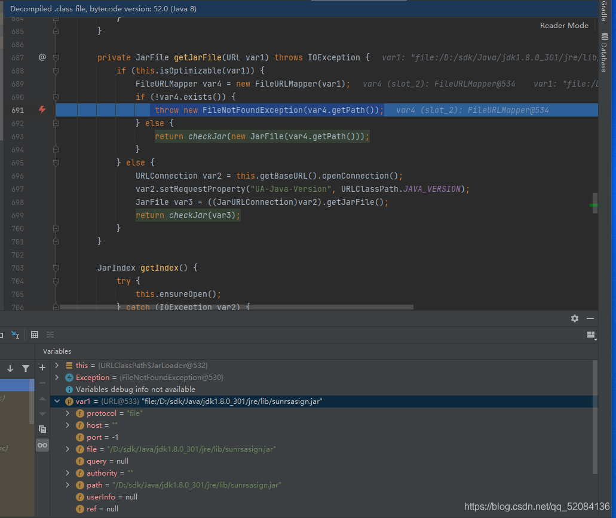The image size is (616, 518).
Task: Click the Reader Mode link
Action: click(x=563, y=25)
